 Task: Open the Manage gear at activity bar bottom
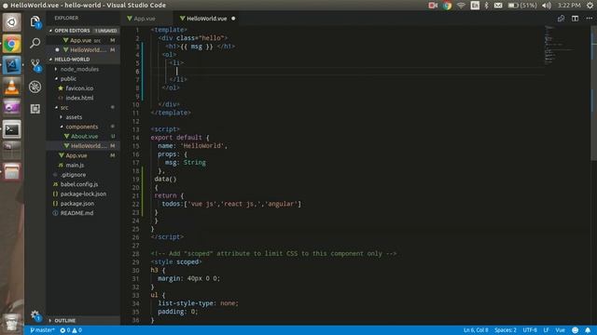[35, 315]
